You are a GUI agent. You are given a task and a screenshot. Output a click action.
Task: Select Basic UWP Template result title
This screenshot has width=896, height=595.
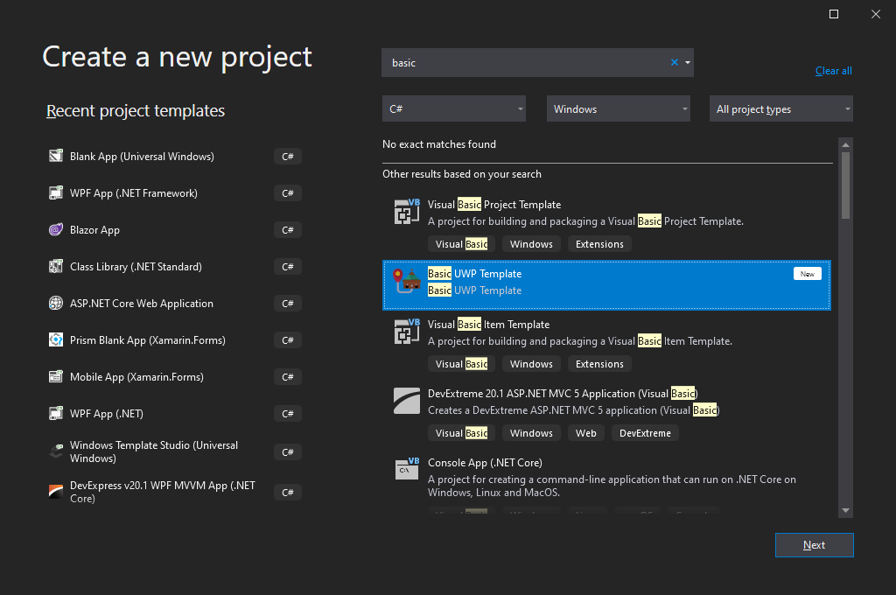pyautogui.click(x=475, y=274)
